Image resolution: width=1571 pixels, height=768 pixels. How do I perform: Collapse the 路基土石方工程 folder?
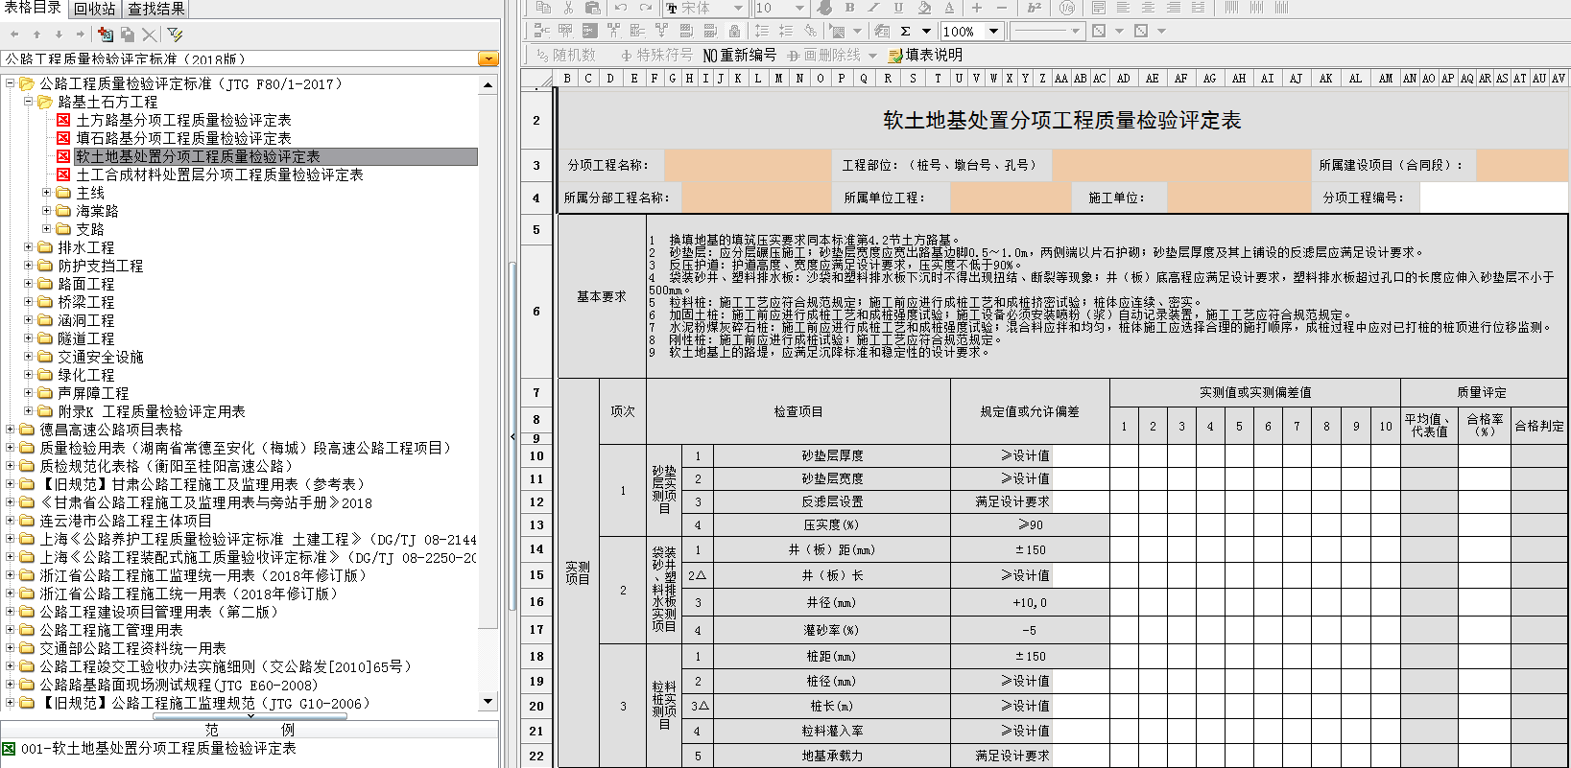[x=28, y=101]
